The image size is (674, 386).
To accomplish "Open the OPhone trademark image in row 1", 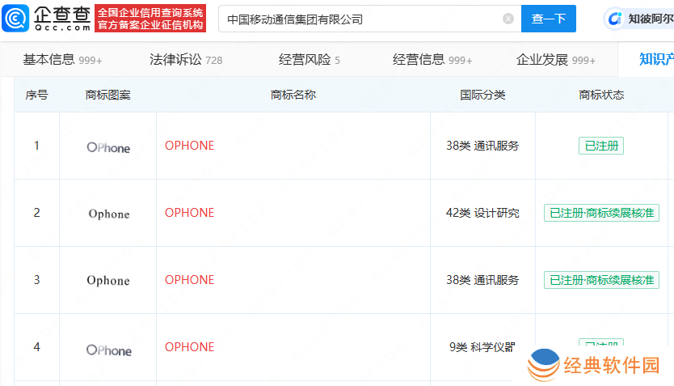I will point(108,147).
